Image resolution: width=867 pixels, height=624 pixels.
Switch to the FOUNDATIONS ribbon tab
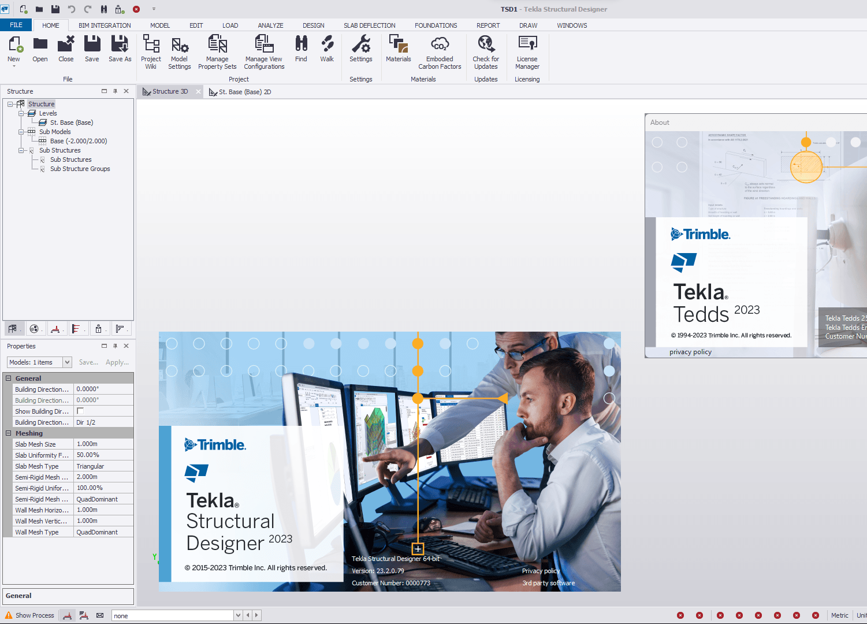[436, 25]
